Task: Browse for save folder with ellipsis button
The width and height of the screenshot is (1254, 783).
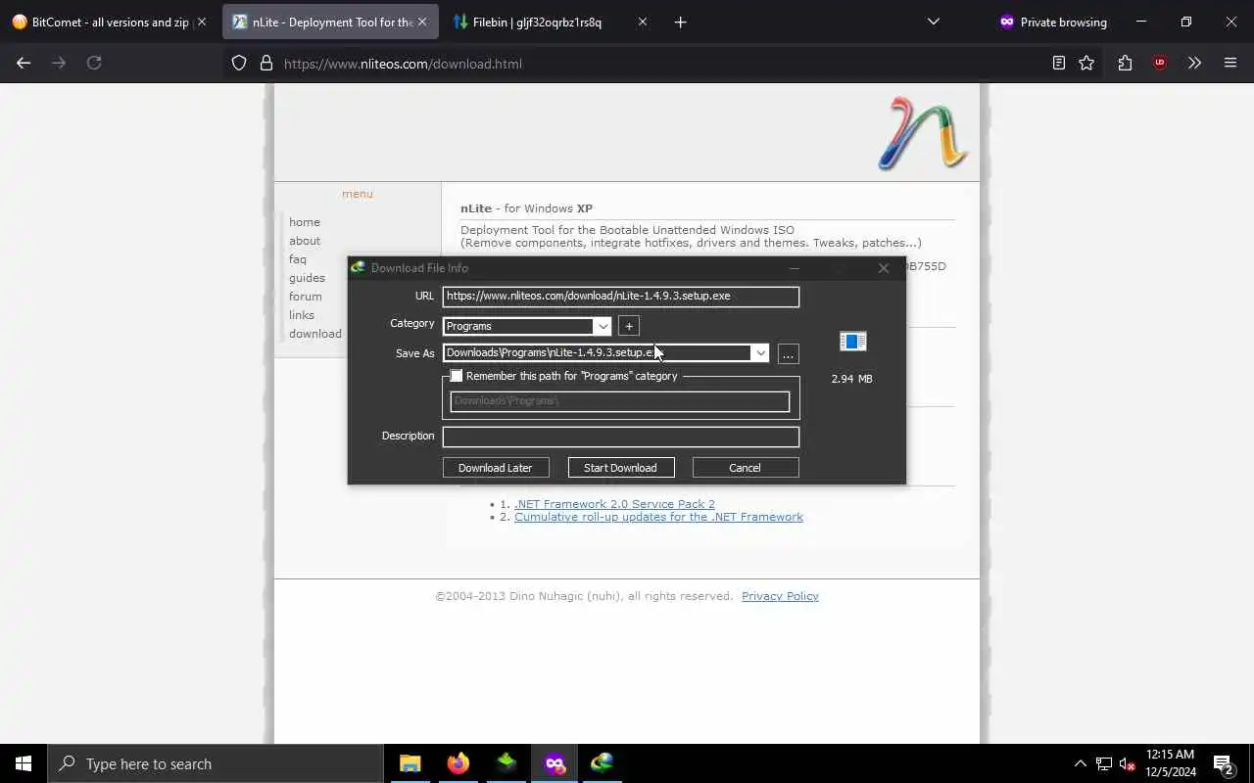Action: coord(789,353)
